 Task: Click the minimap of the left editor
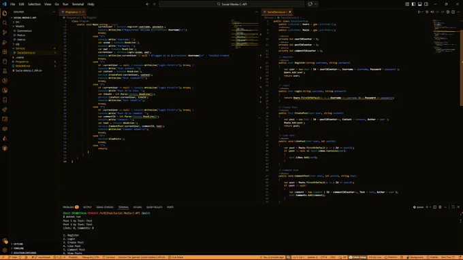click(244, 34)
